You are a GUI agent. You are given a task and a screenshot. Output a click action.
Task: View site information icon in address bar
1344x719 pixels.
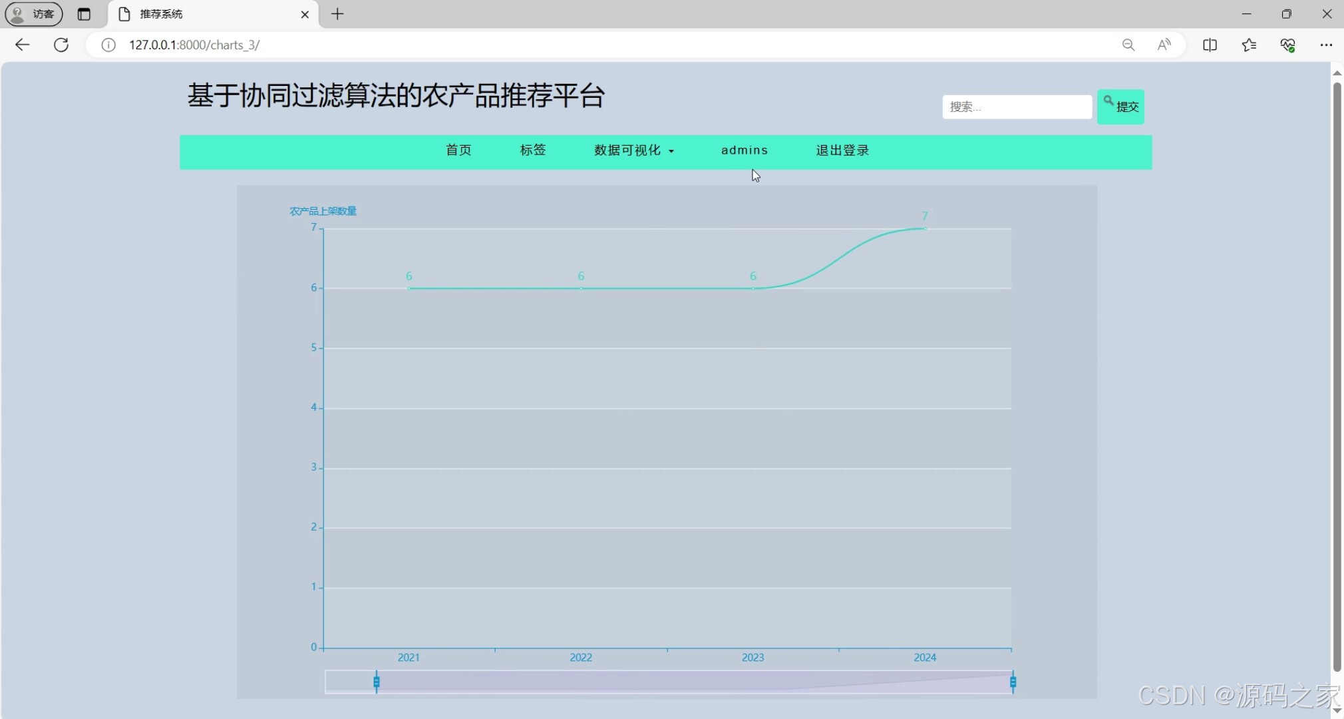[108, 45]
